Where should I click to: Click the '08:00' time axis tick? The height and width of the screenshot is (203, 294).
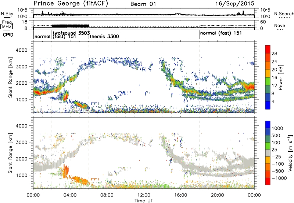[x=107, y=195]
